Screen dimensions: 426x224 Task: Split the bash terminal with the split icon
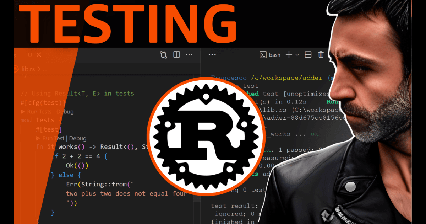[x=308, y=54]
